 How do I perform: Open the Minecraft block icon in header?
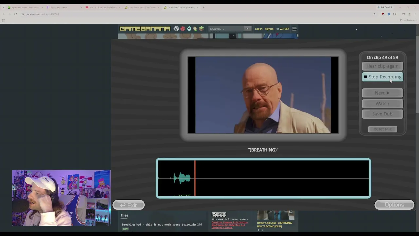click(201, 29)
